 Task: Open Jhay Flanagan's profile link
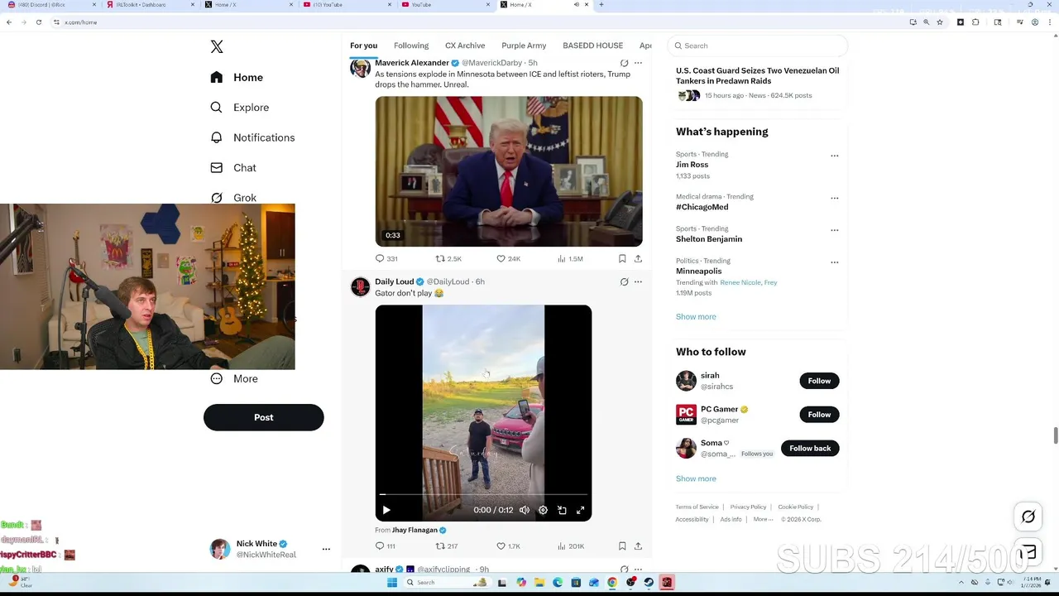point(416,530)
